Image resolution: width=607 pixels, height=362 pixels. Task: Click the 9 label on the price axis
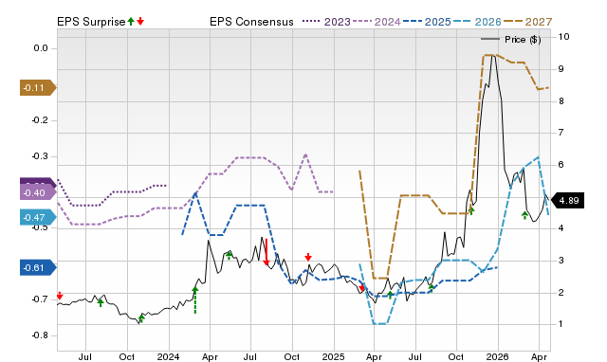561,69
